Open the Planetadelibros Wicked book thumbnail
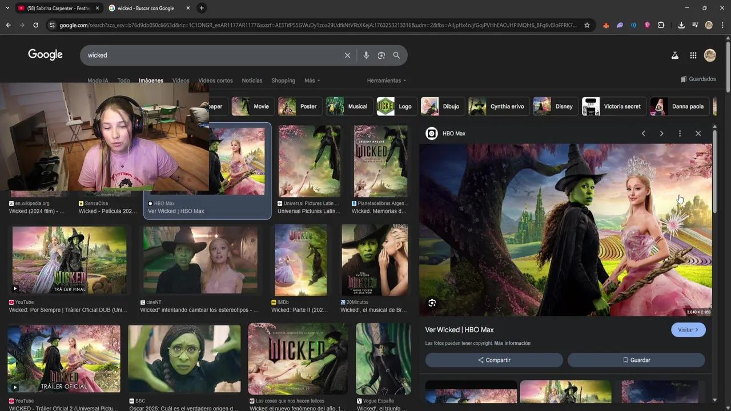The image size is (731, 411). [x=380, y=162]
